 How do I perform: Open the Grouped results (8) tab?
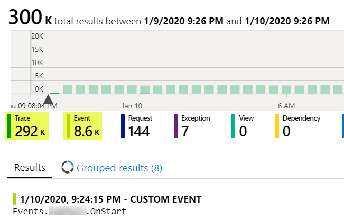click(x=119, y=168)
